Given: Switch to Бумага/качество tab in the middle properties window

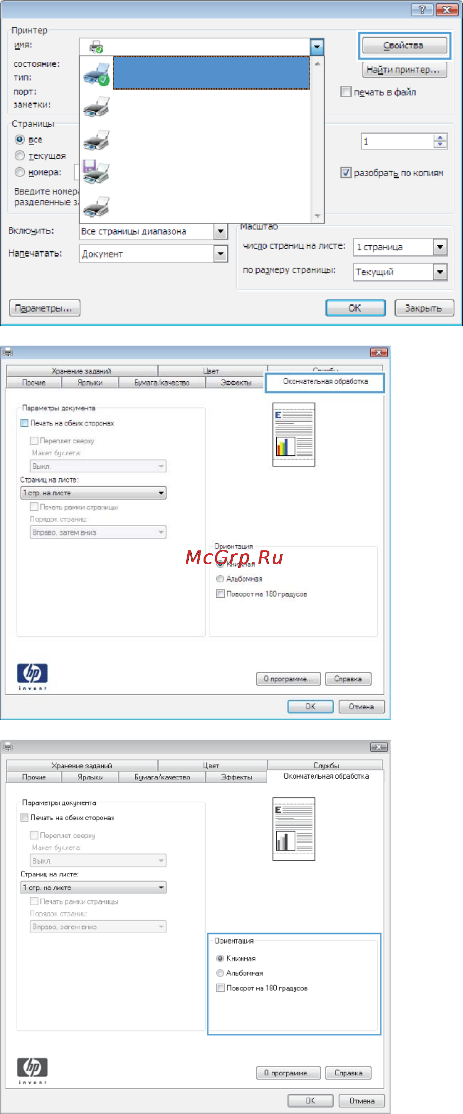Looking at the screenshot, I should click(162, 382).
